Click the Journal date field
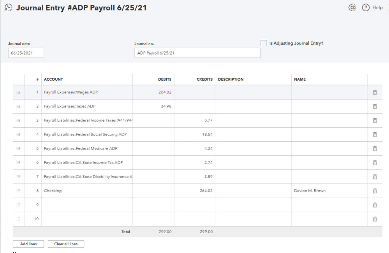Viewport: 389px width, 253px height. click(x=26, y=53)
